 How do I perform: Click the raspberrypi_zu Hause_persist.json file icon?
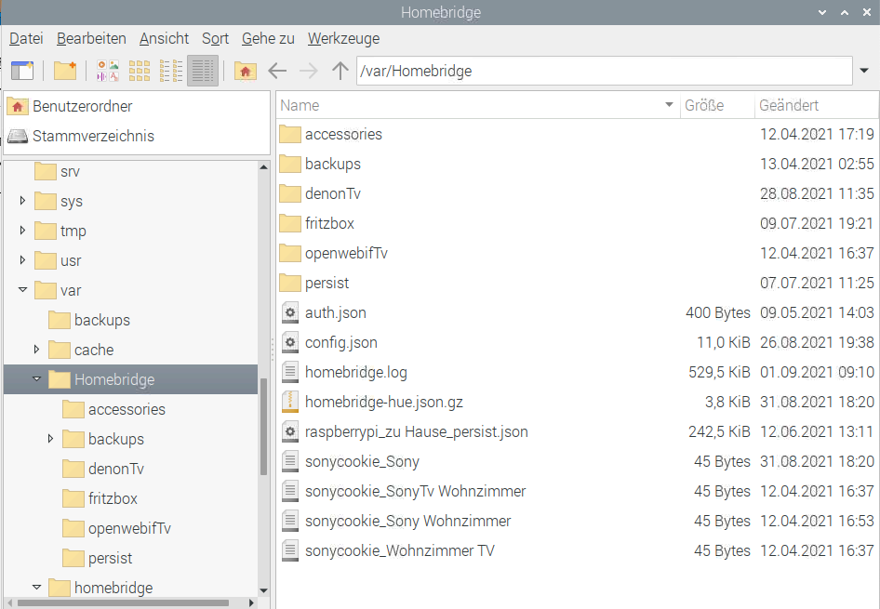coord(290,431)
